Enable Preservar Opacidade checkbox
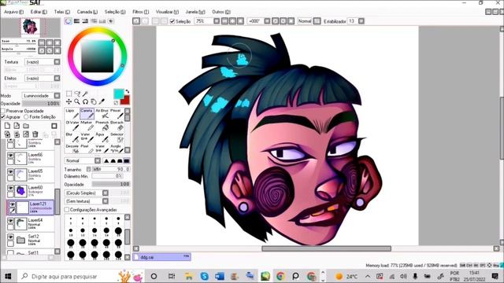This screenshot has width=504, height=283. point(3,111)
